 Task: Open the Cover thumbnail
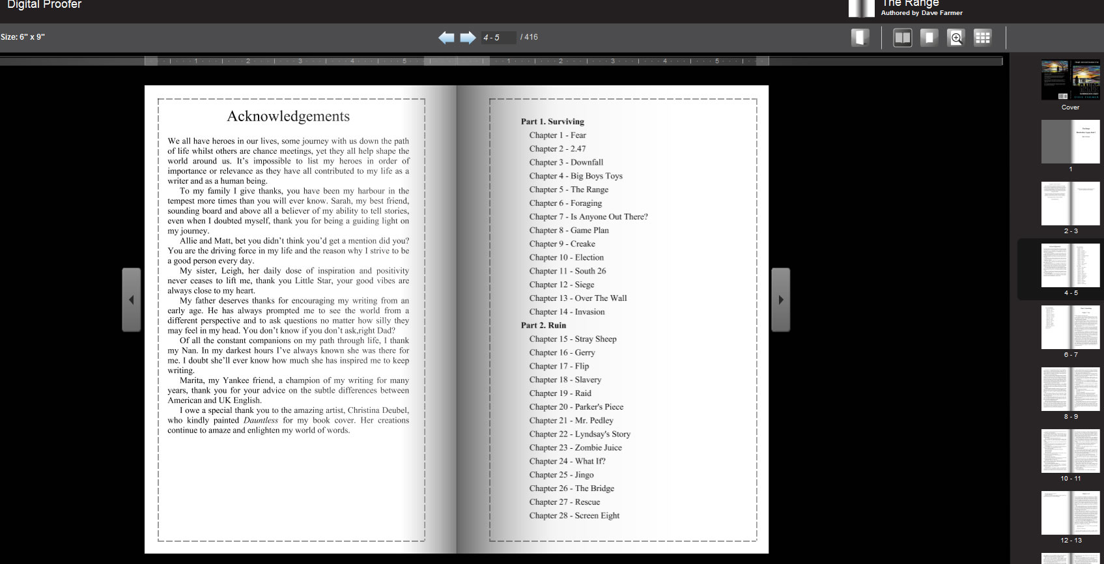(1070, 80)
